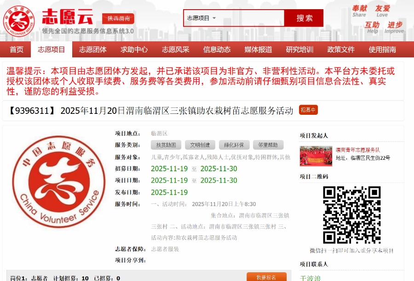The width and height of the screenshot is (414, 281).
Task: Click the China Volunteer Service header logo
Action: 19,20
